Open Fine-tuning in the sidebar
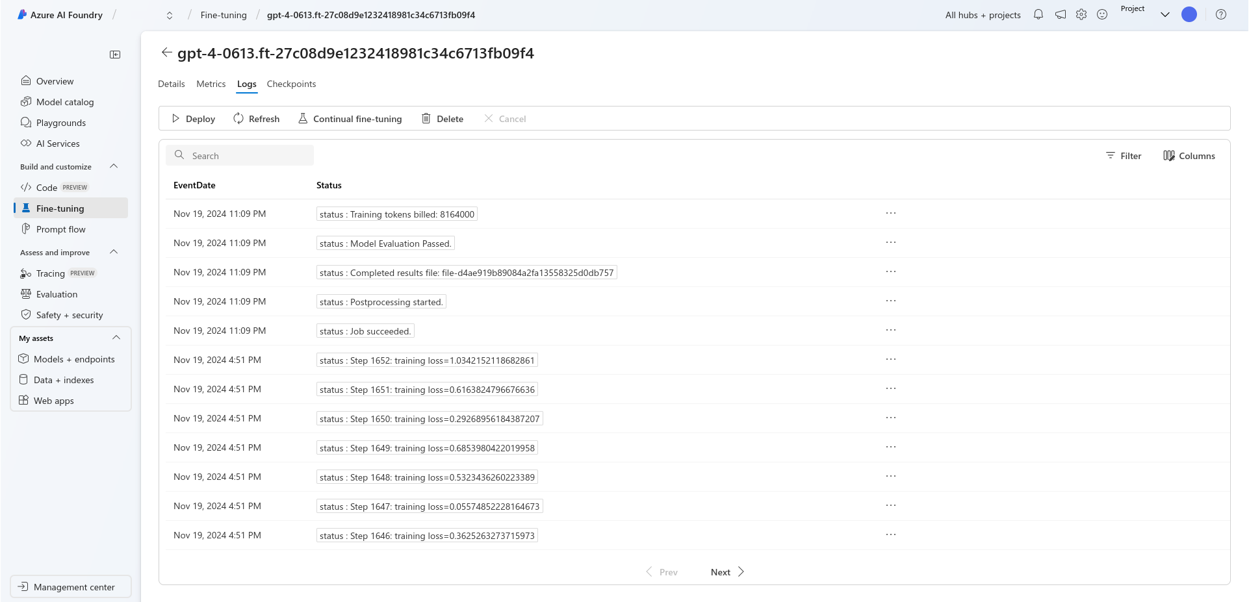This screenshot has width=1249, height=602. [71, 208]
